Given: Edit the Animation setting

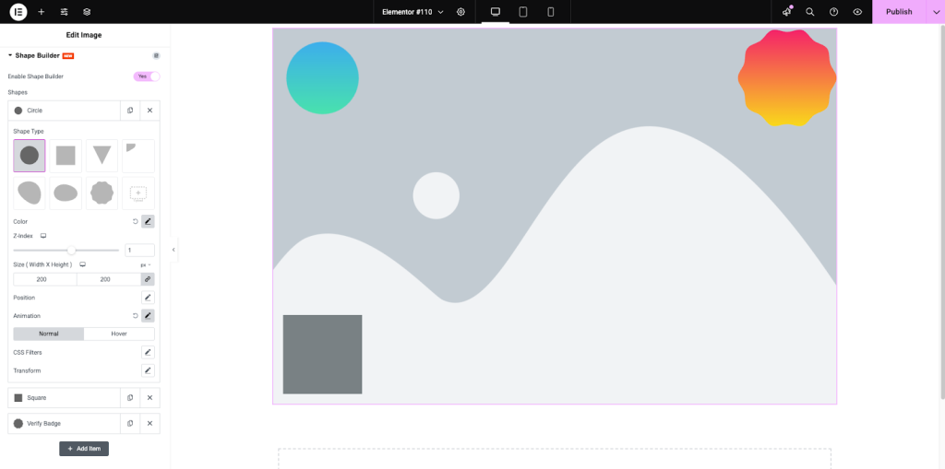Looking at the screenshot, I should [x=148, y=315].
